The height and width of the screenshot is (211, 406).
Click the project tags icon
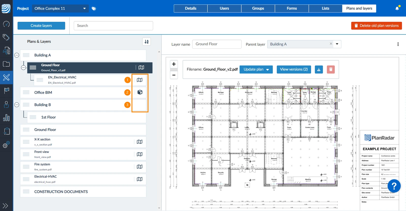[x=94, y=9]
